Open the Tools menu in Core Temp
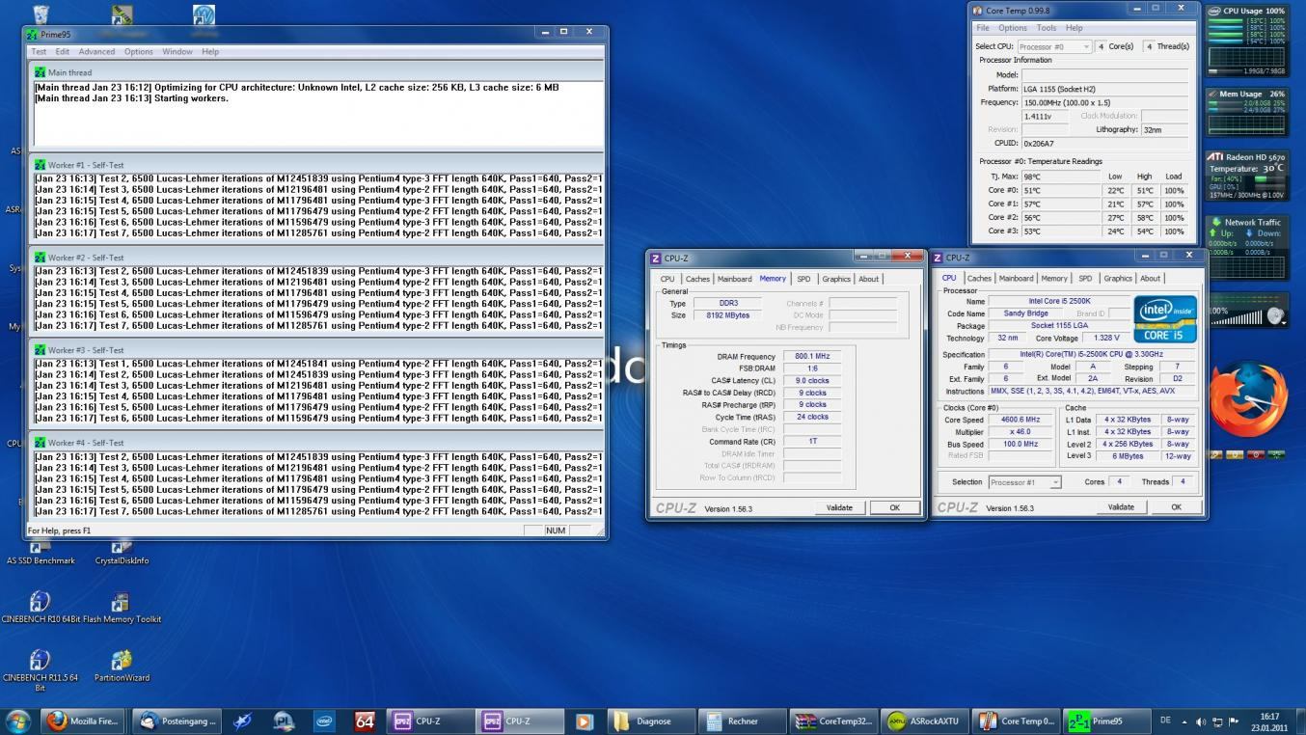The image size is (1306, 735). 1046,28
